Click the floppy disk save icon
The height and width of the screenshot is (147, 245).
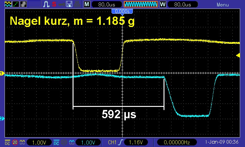point(69,4)
